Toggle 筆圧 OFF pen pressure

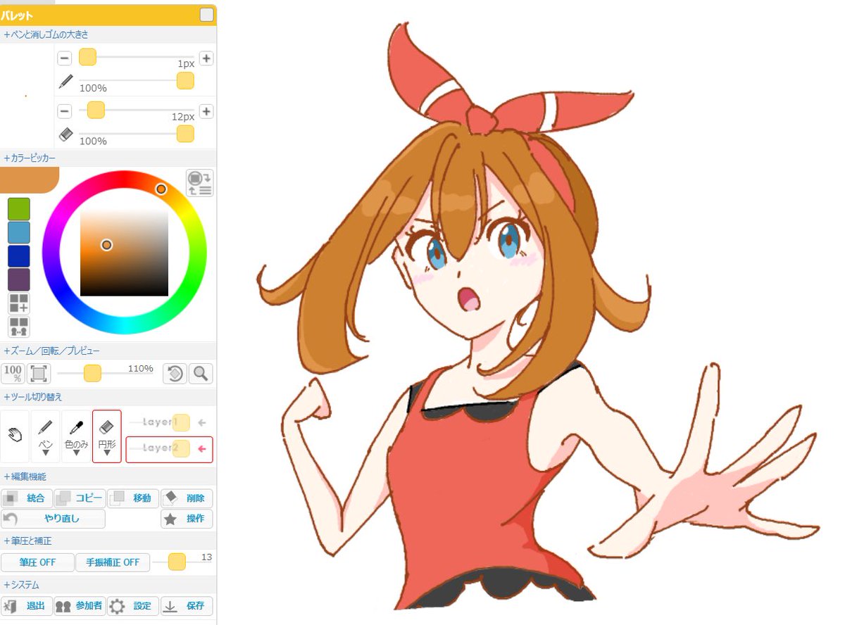click(x=37, y=562)
